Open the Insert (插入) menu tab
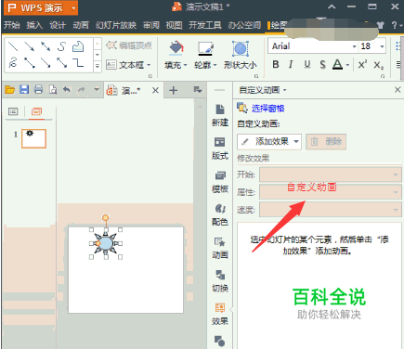 coord(34,25)
